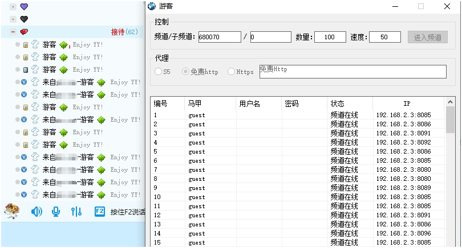This screenshot has width=462, height=248.
Task: Click the disabled 进入频道 button
Action: (x=427, y=37)
